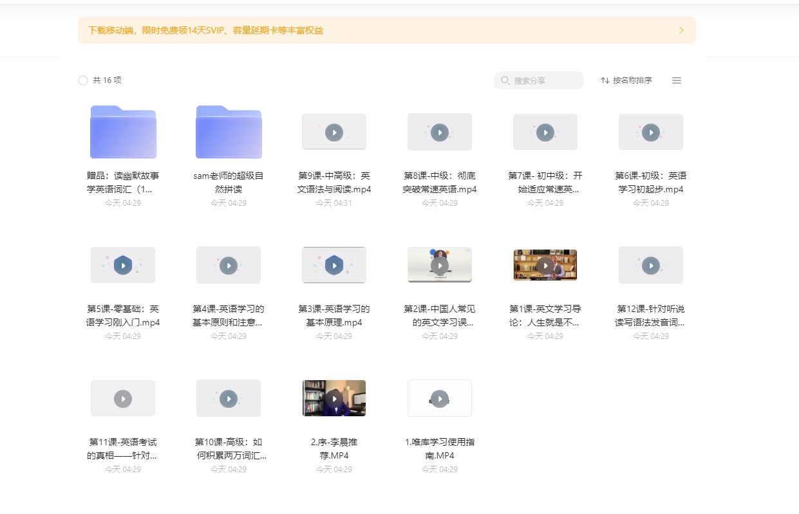Switch to list view using the layout icon
The height and width of the screenshot is (514, 799).
click(x=676, y=80)
